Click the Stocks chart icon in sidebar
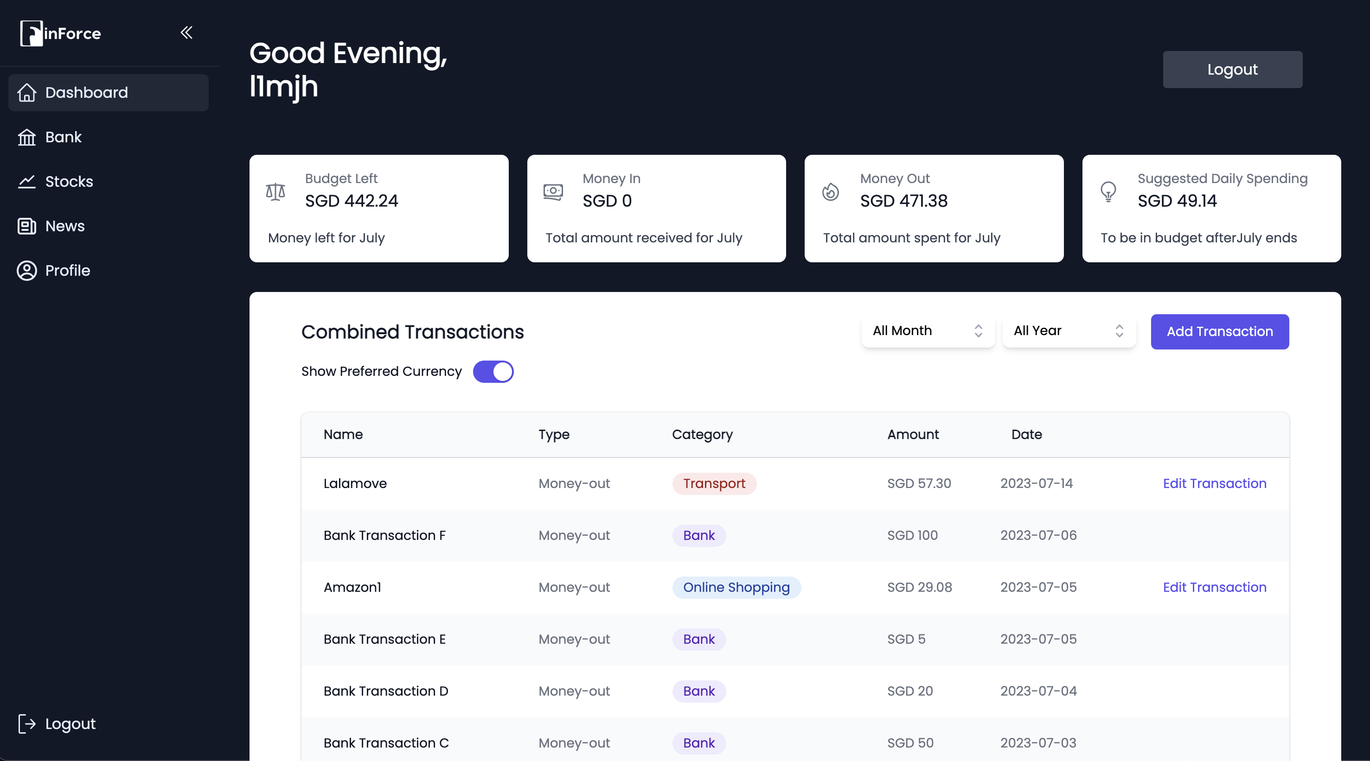This screenshot has width=1370, height=761. 26,182
